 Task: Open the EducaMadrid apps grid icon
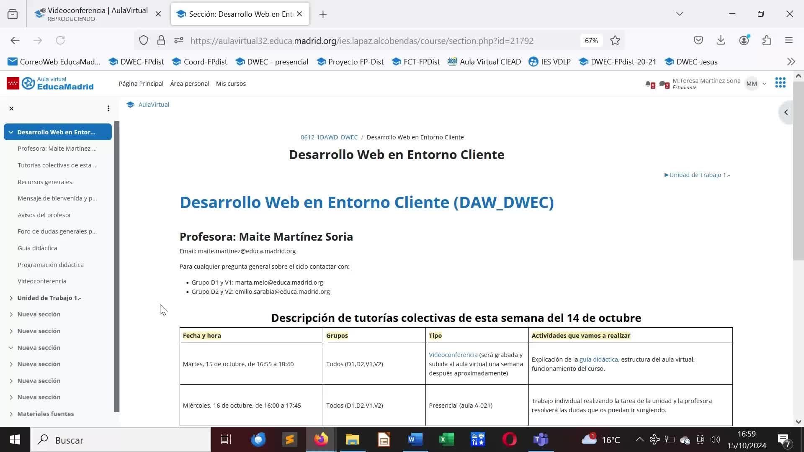pos(780,83)
